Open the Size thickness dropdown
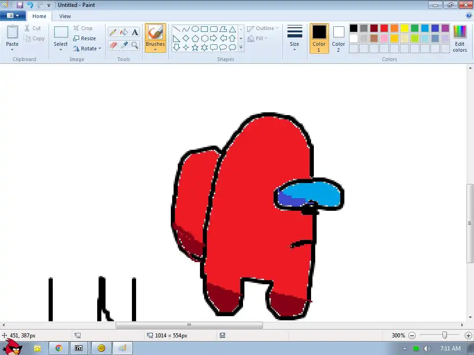The height and width of the screenshot is (355, 474). click(294, 38)
